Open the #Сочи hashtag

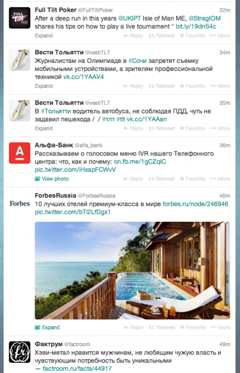pyautogui.click(x=138, y=61)
